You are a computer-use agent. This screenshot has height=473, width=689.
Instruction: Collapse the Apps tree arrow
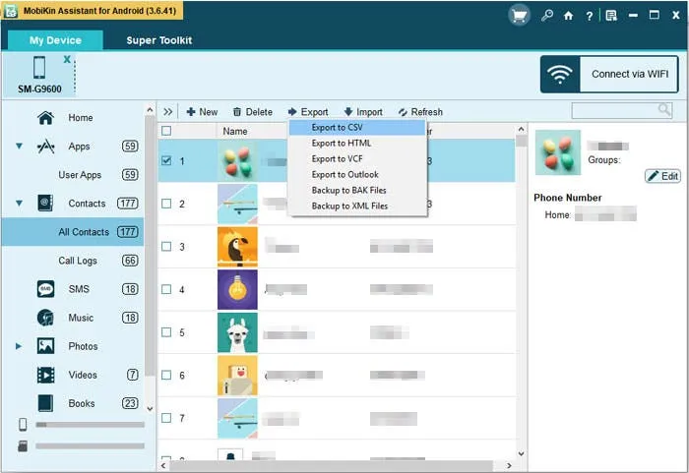click(20, 146)
